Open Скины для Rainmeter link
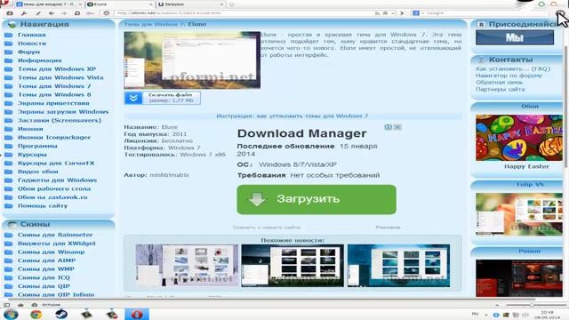The height and width of the screenshot is (320, 569). point(55,235)
